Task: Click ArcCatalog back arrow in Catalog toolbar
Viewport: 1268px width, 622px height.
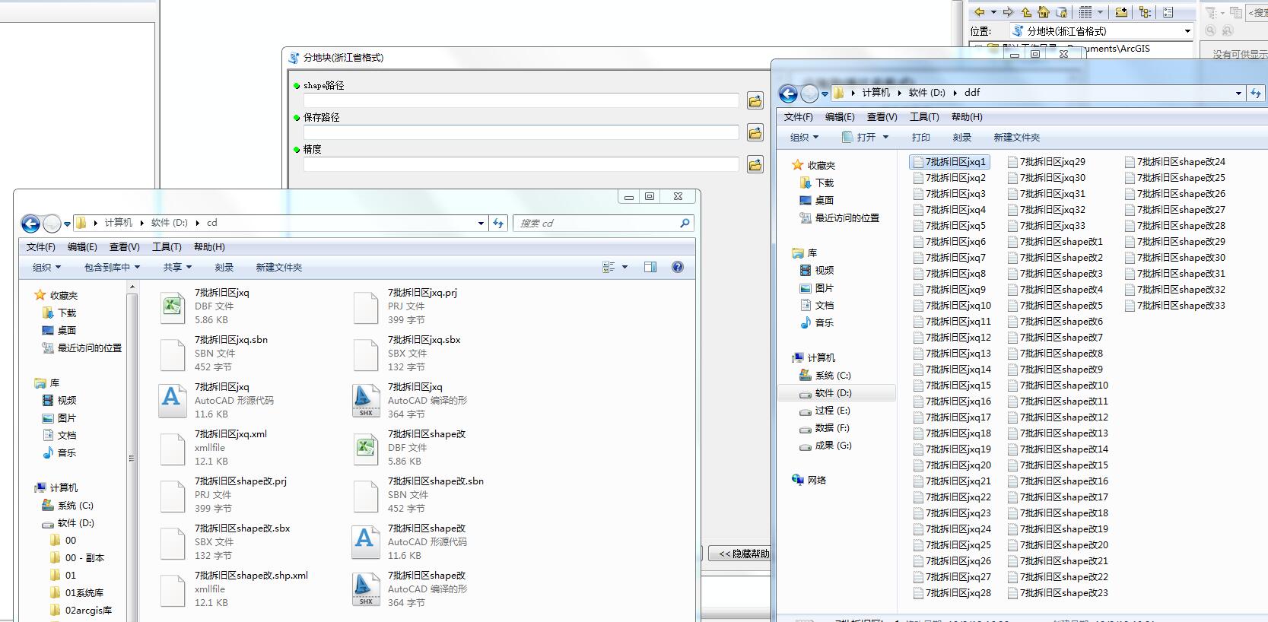Action: click(980, 11)
